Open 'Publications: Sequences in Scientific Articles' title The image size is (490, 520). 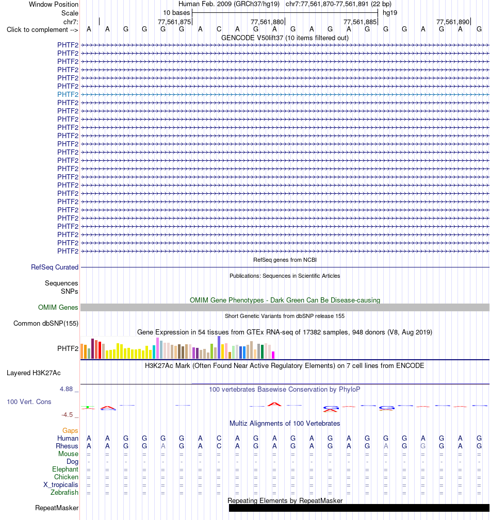point(285,276)
